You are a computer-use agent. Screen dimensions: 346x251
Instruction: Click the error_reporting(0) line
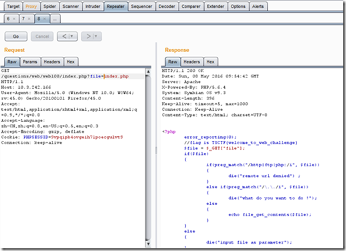click(x=210, y=137)
